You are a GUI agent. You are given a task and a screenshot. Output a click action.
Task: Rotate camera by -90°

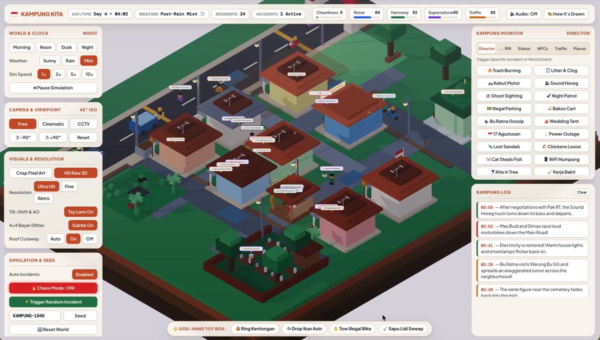coord(22,137)
